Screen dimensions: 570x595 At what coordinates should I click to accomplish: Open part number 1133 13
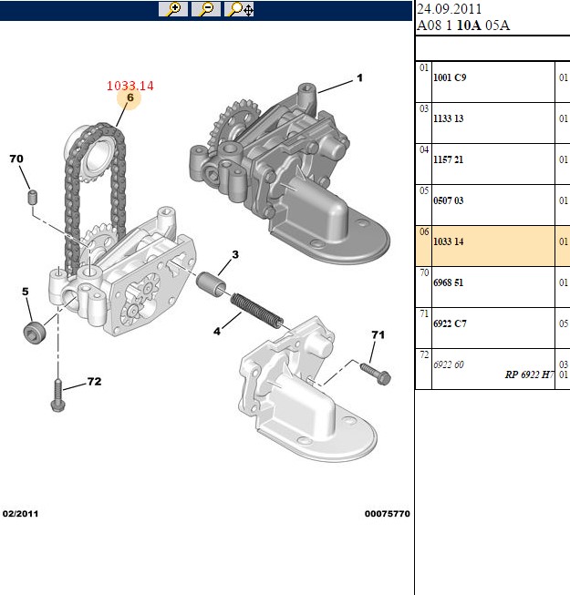[x=448, y=118]
